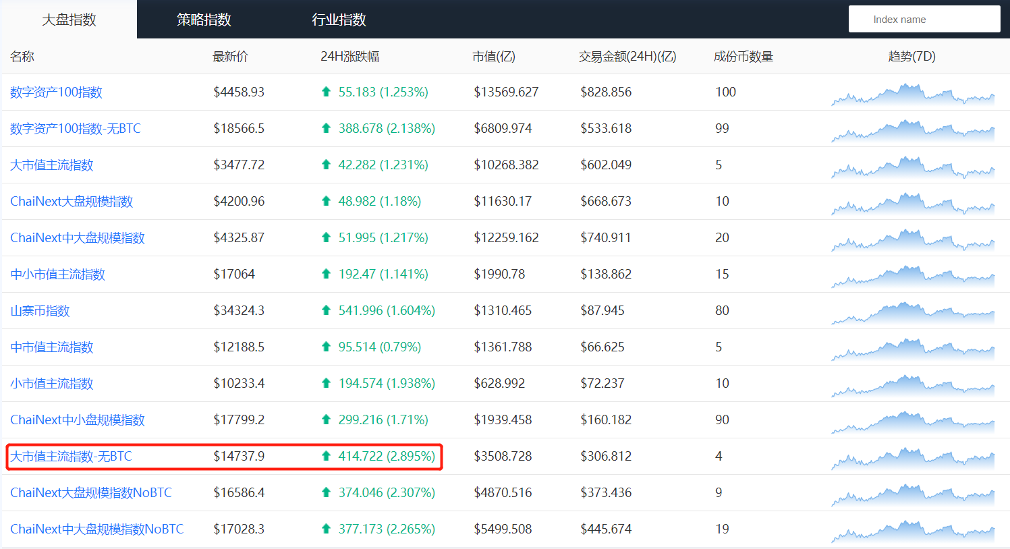Open the 大市值主流指数 link
The image size is (1010, 549).
point(52,165)
